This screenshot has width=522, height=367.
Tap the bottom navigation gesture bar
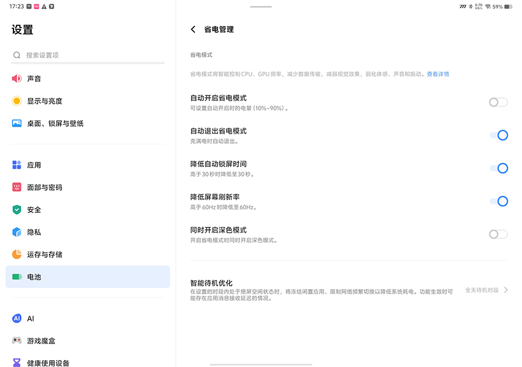(261, 364)
